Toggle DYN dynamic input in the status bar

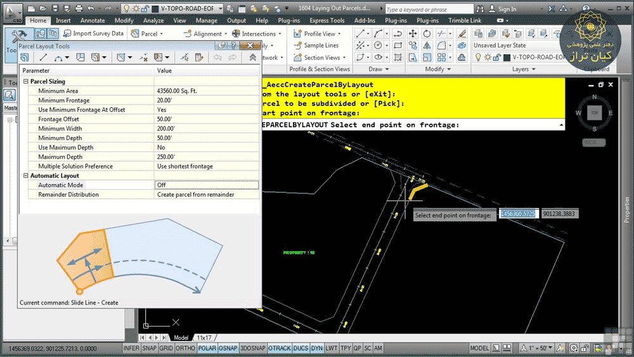click(x=317, y=348)
